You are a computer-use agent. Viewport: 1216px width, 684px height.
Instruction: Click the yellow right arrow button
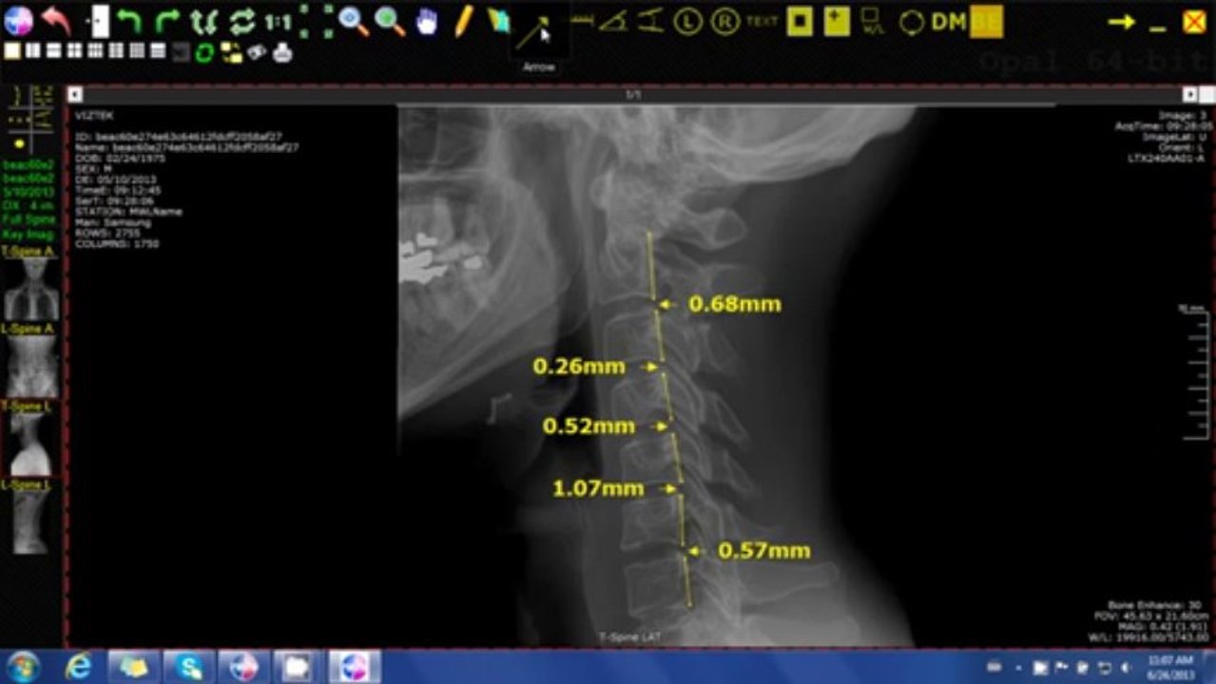coord(1122,21)
